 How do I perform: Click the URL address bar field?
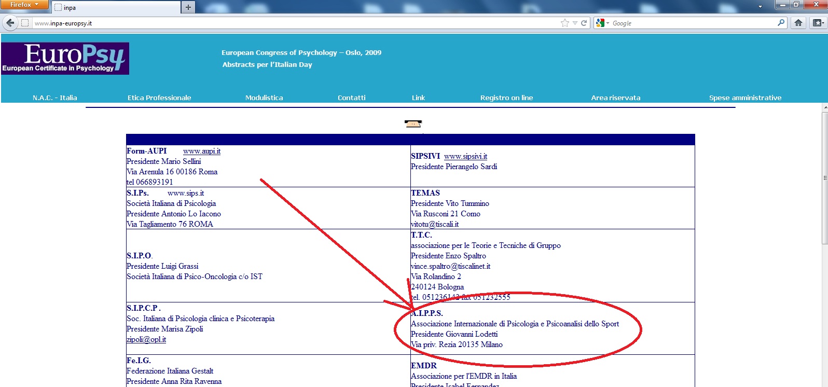coord(296,23)
